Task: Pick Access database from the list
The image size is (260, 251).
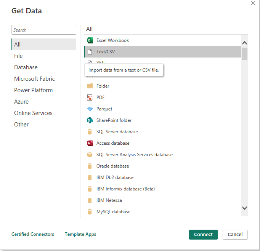Action: 163,143
